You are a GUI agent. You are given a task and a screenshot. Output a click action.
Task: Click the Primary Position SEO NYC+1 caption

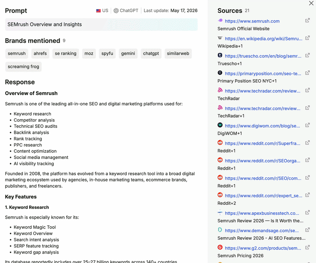(x=247, y=81)
